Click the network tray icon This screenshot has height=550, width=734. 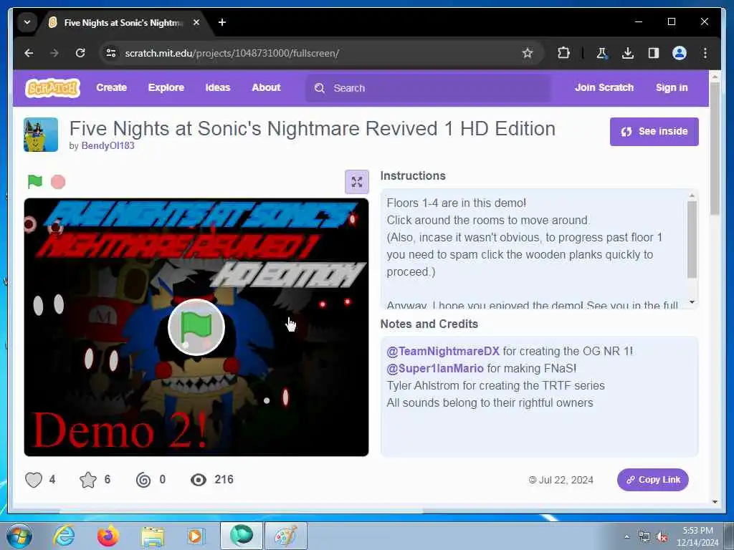(644, 537)
